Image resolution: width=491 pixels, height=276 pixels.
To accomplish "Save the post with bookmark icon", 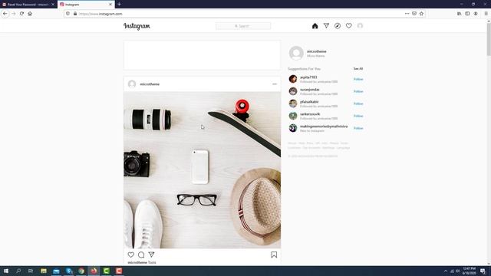I will point(274,255).
